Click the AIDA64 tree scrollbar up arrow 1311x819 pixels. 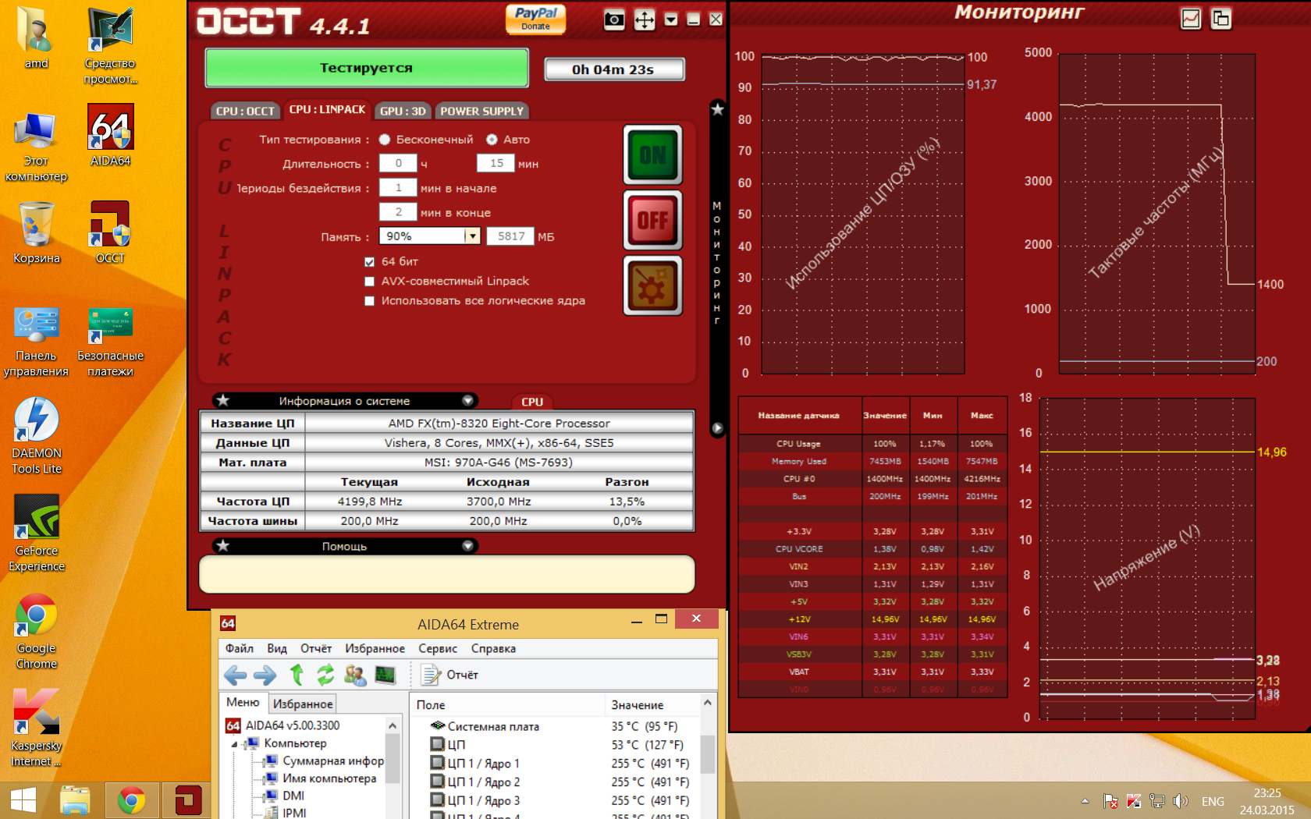click(x=393, y=726)
